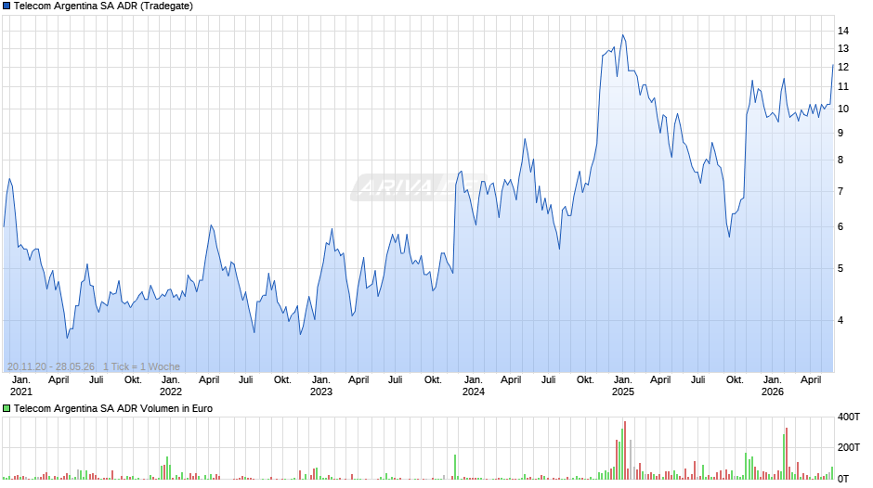Click the volume axis label 400T

849,417
